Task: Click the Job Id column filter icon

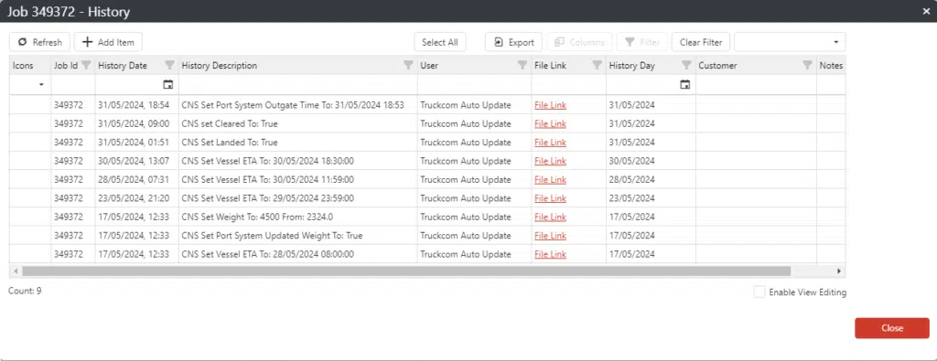Action: pyautogui.click(x=87, y=65)
